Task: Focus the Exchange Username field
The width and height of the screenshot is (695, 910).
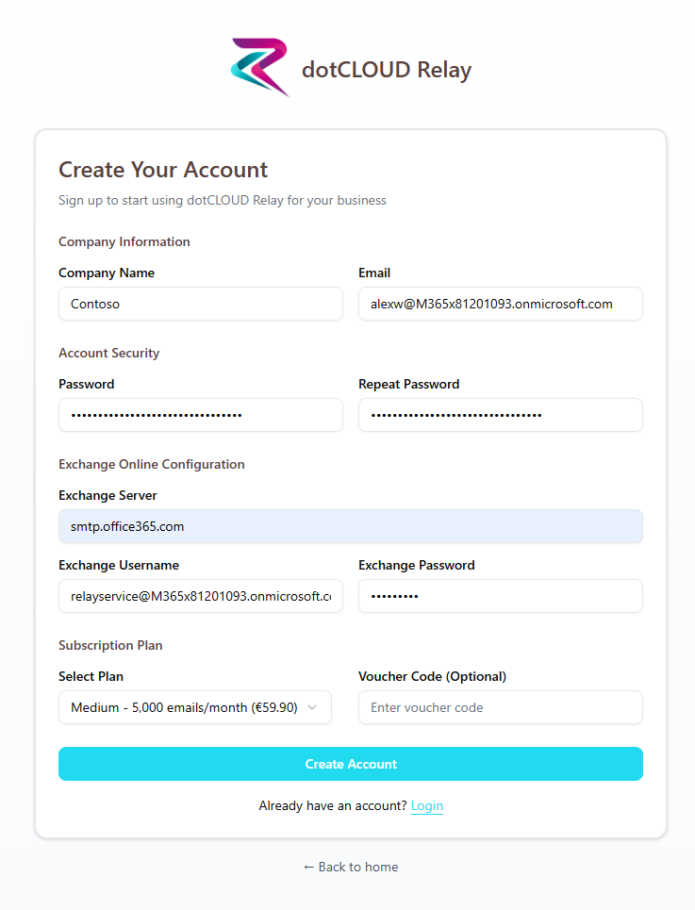Action: point(200,596)
